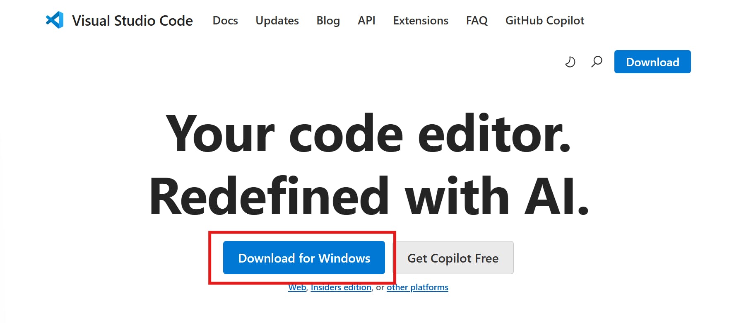
Task: Click Get Copilot Free button
Action: [x=453, y=258]
